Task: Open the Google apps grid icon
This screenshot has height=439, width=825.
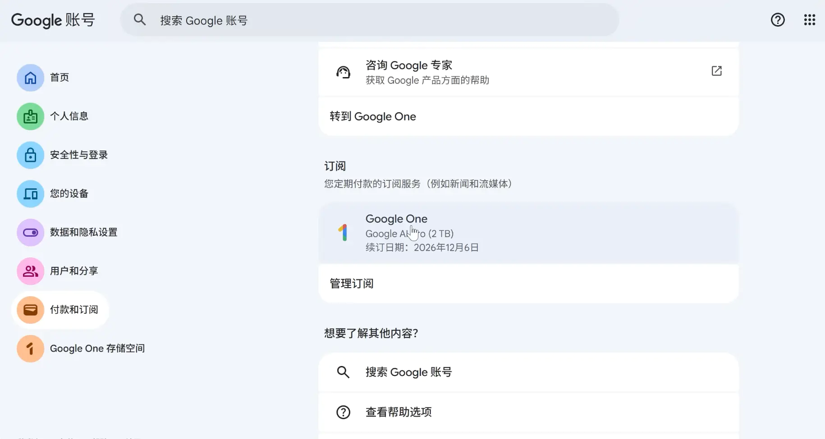Action: (x=810, y=20)
